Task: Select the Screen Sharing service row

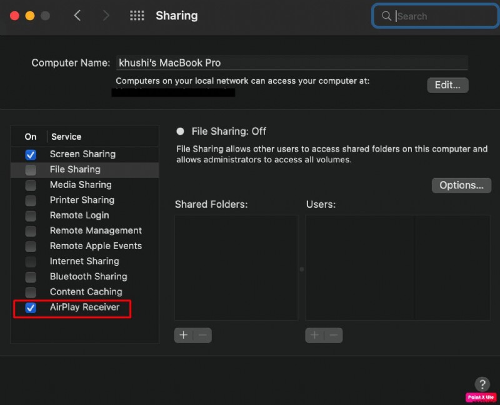Action: [84, 154]
